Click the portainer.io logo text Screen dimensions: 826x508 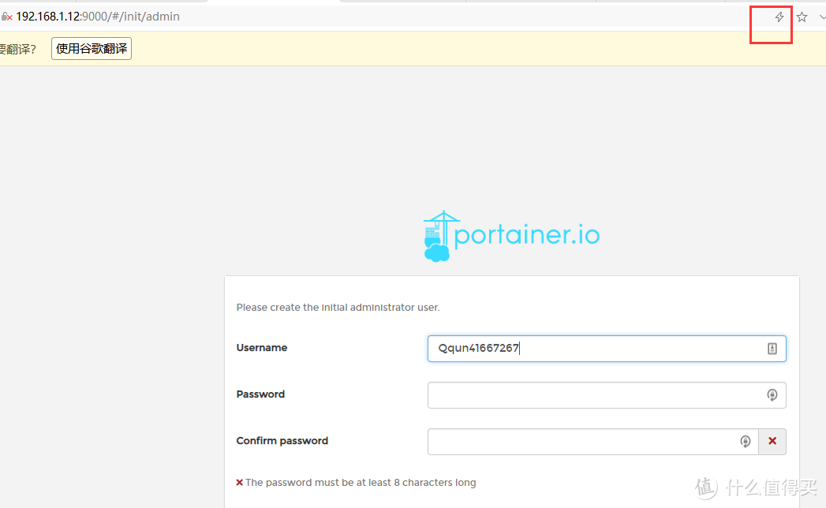(527, 235)
